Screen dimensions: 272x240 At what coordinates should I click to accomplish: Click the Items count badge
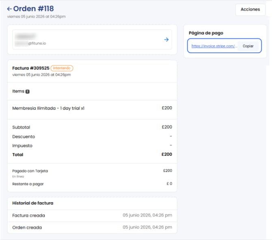click(x=28, y=92)
